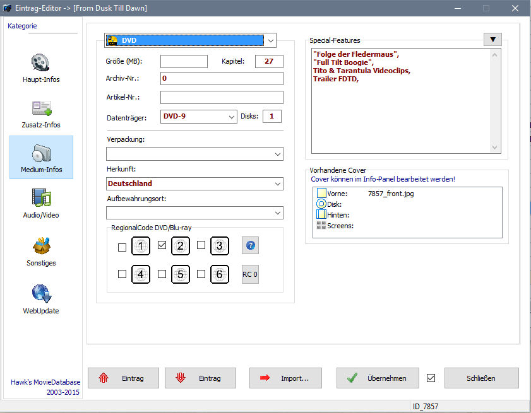Go to next entry with down-arrow Eintrag
Image resolution: width=531 pixels, height=413 pixels.
click(x=201, y=378)
